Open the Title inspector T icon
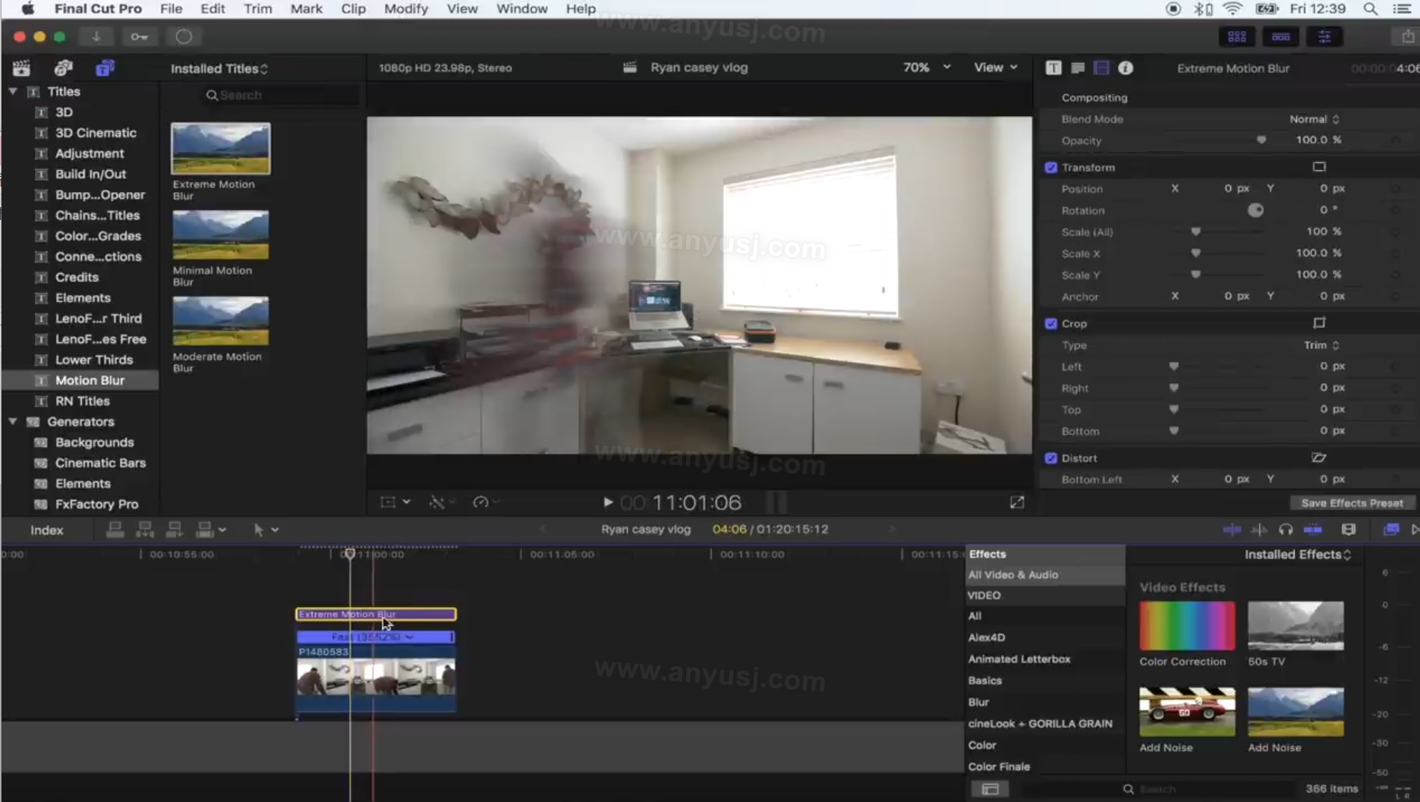Screen dimensions: 1420x802 tap(1053, 68)
